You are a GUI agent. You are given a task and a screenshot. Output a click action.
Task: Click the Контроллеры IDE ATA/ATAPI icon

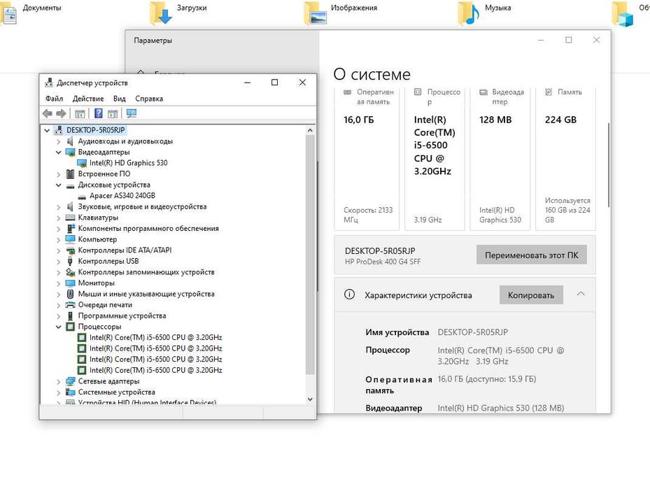coord(71,250)
